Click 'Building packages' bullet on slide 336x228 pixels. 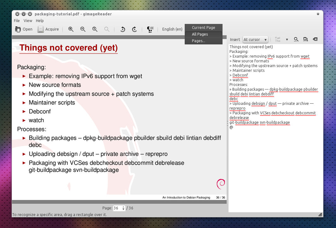coord(125,141)
